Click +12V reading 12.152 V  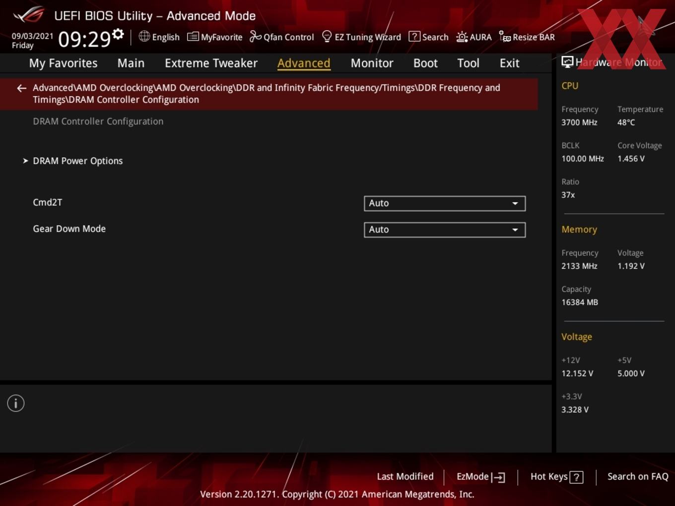click(577, 374)
